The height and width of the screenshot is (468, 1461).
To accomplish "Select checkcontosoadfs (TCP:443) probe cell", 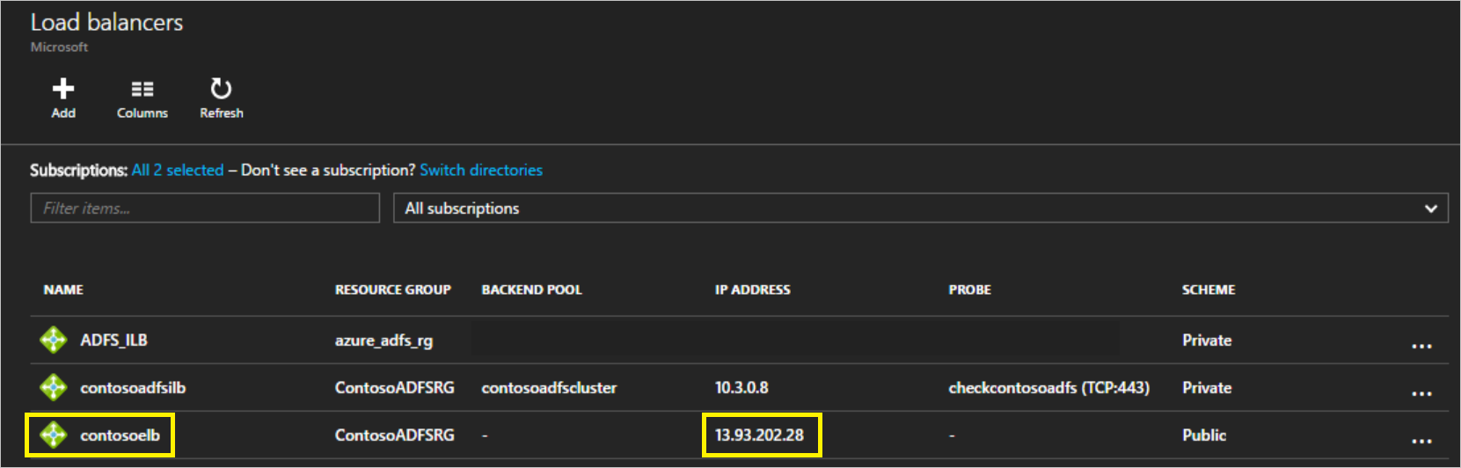I will pos(1048,387).
